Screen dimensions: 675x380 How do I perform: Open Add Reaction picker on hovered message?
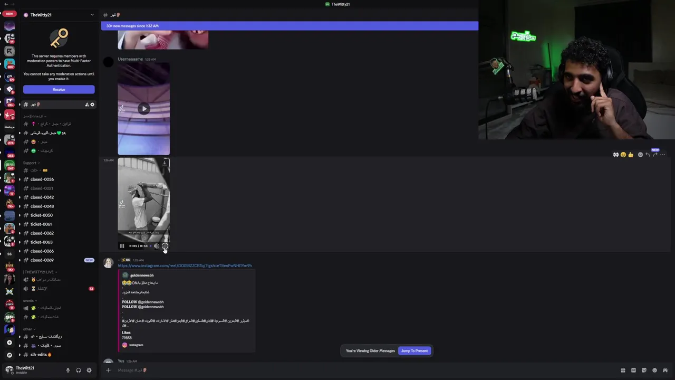pyautogui.click(x=640, y=155)
